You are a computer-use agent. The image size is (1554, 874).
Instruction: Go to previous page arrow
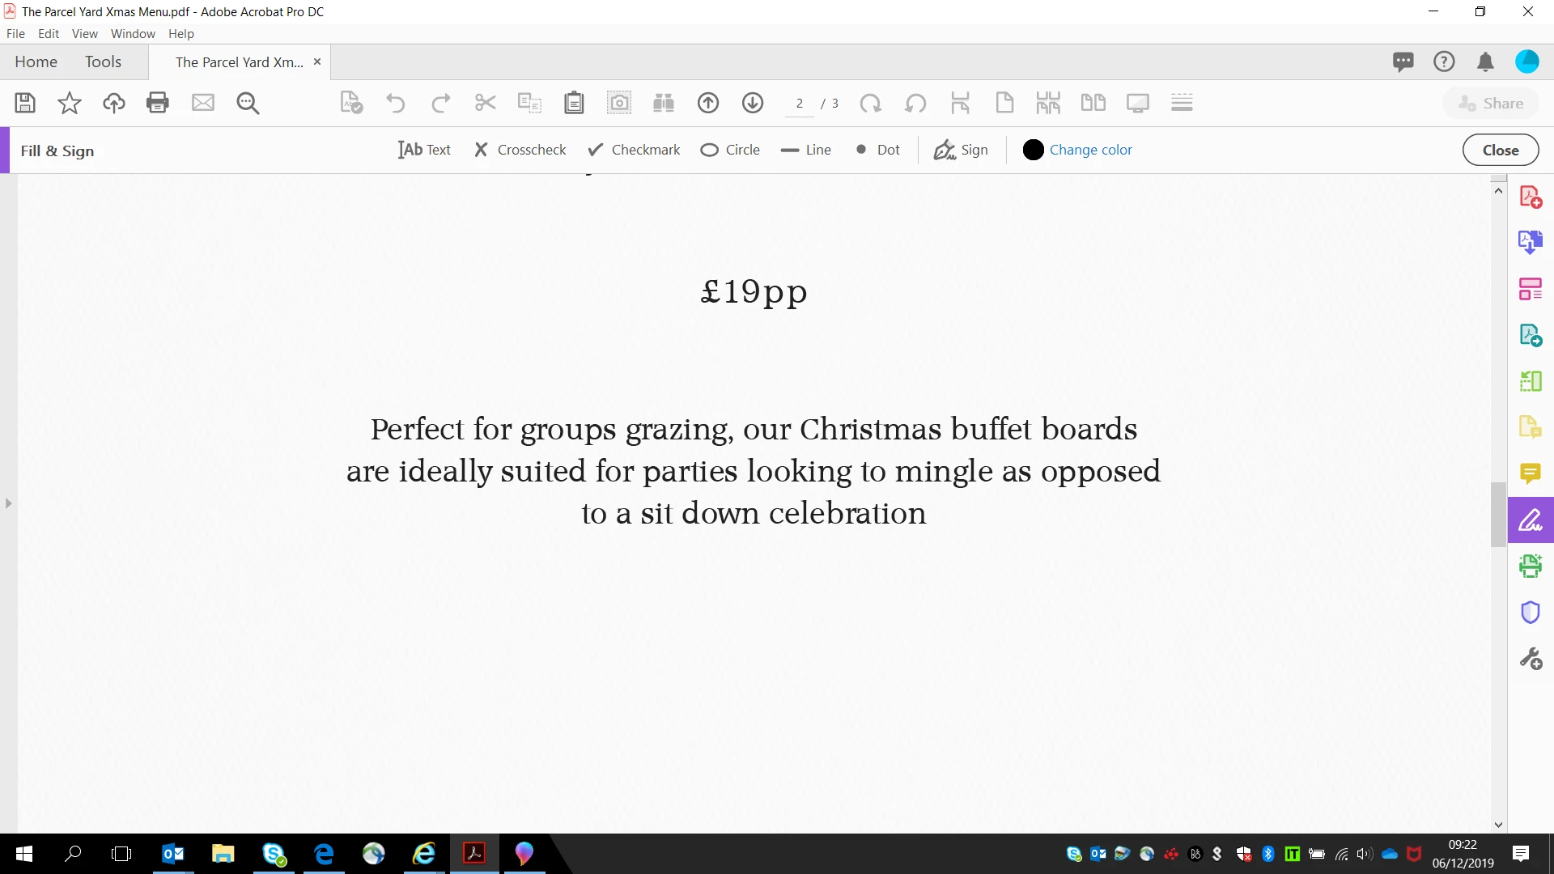click(708, 103)
